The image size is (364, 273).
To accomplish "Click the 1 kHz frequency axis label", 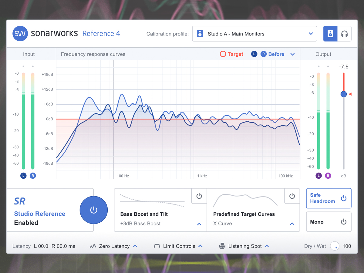I will coord(202,176).
